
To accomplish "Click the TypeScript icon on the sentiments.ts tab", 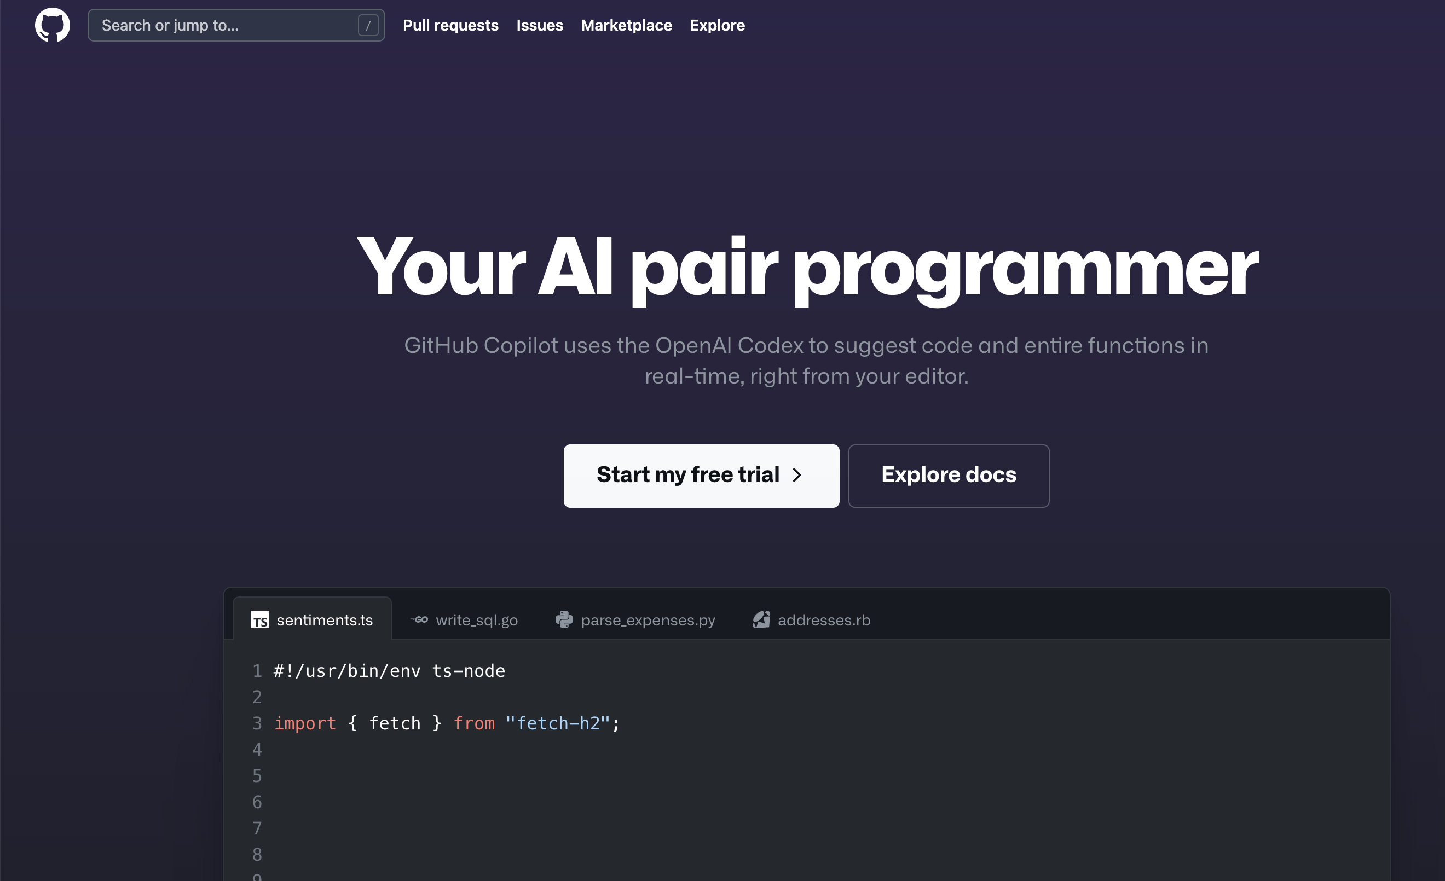I will pyautogui.click(x=260, y=619).
